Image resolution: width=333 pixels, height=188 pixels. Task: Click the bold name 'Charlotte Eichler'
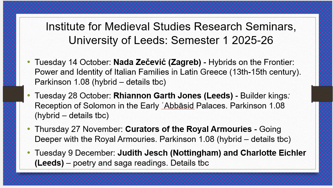pyautogui.click(x=273, y=153)
